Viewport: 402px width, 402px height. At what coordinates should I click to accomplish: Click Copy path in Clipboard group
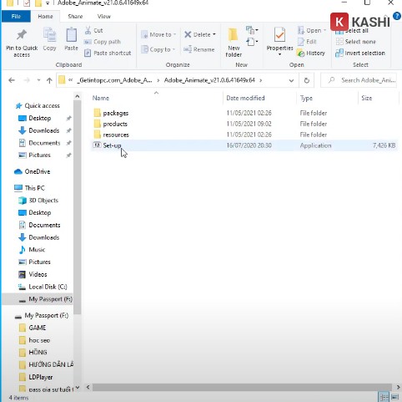pos(103,42)
